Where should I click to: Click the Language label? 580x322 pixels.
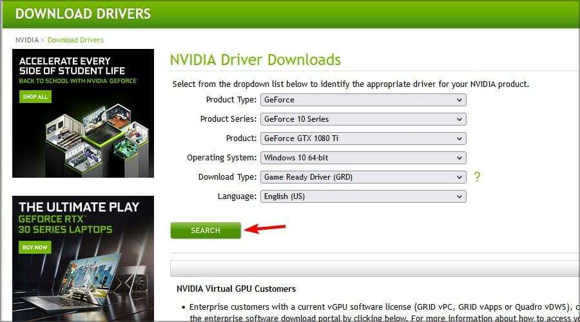point(237,196)
